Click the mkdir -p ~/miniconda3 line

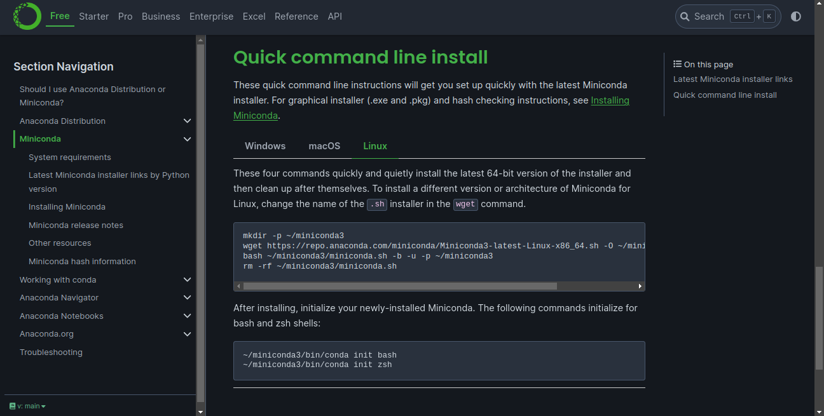pyautogui.click(x=293, y=236)
